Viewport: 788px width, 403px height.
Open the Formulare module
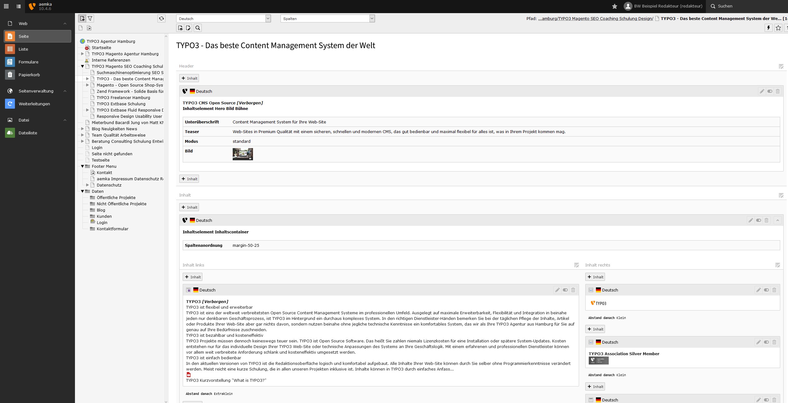37,62
